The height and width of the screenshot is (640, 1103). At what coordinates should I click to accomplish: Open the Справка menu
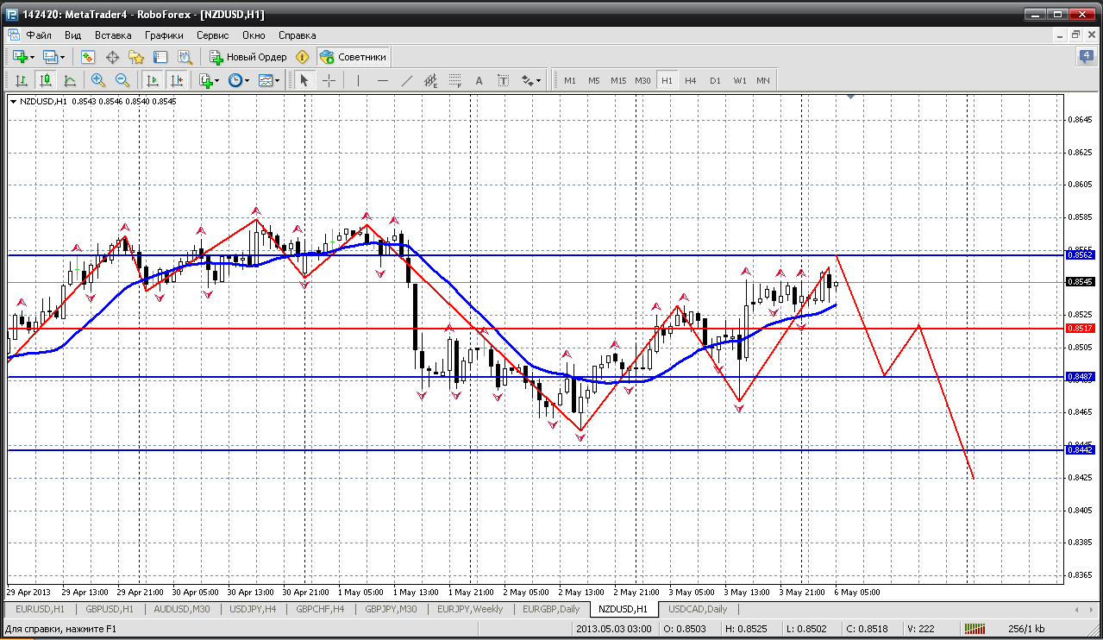(x=298, y=35)
